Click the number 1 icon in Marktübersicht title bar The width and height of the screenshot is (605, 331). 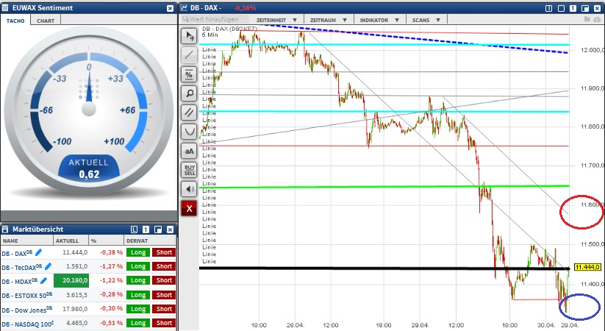click(x=146, y=229)
